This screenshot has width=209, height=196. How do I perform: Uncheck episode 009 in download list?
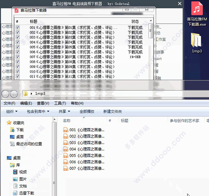point(18,66)
